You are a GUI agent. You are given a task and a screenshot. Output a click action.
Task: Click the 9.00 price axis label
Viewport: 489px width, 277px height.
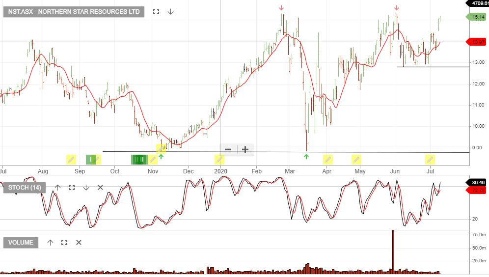(477, 148)
